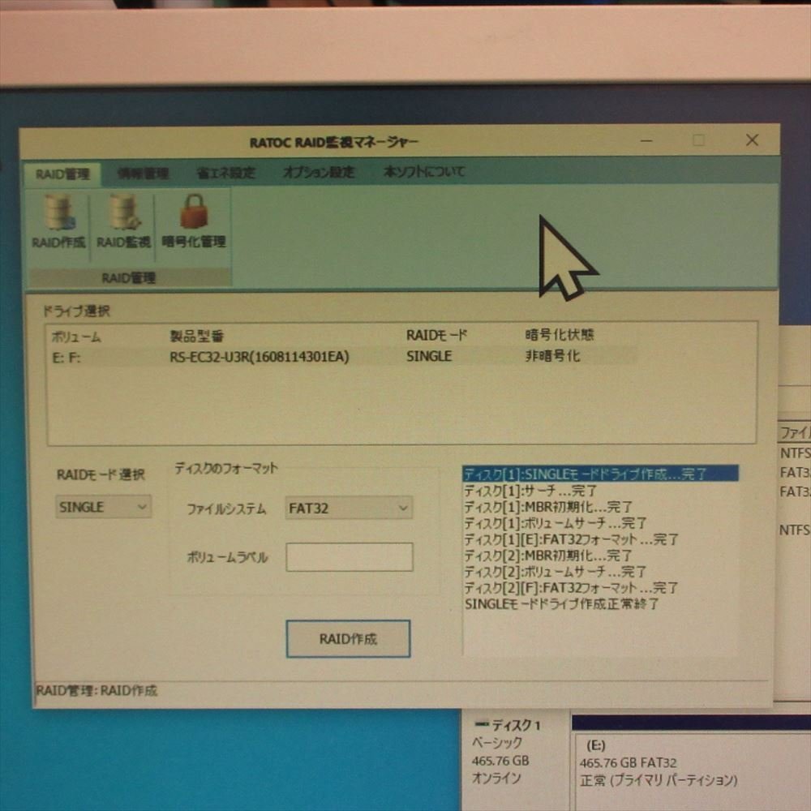The width and height of the screenshot is (811, 811).
Task: Click the RAID作成 button at bottom
Action: (348, 639)
